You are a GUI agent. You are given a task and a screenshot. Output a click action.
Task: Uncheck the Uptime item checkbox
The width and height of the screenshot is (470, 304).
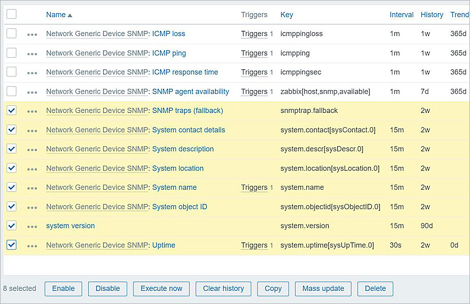click(11, 245)
